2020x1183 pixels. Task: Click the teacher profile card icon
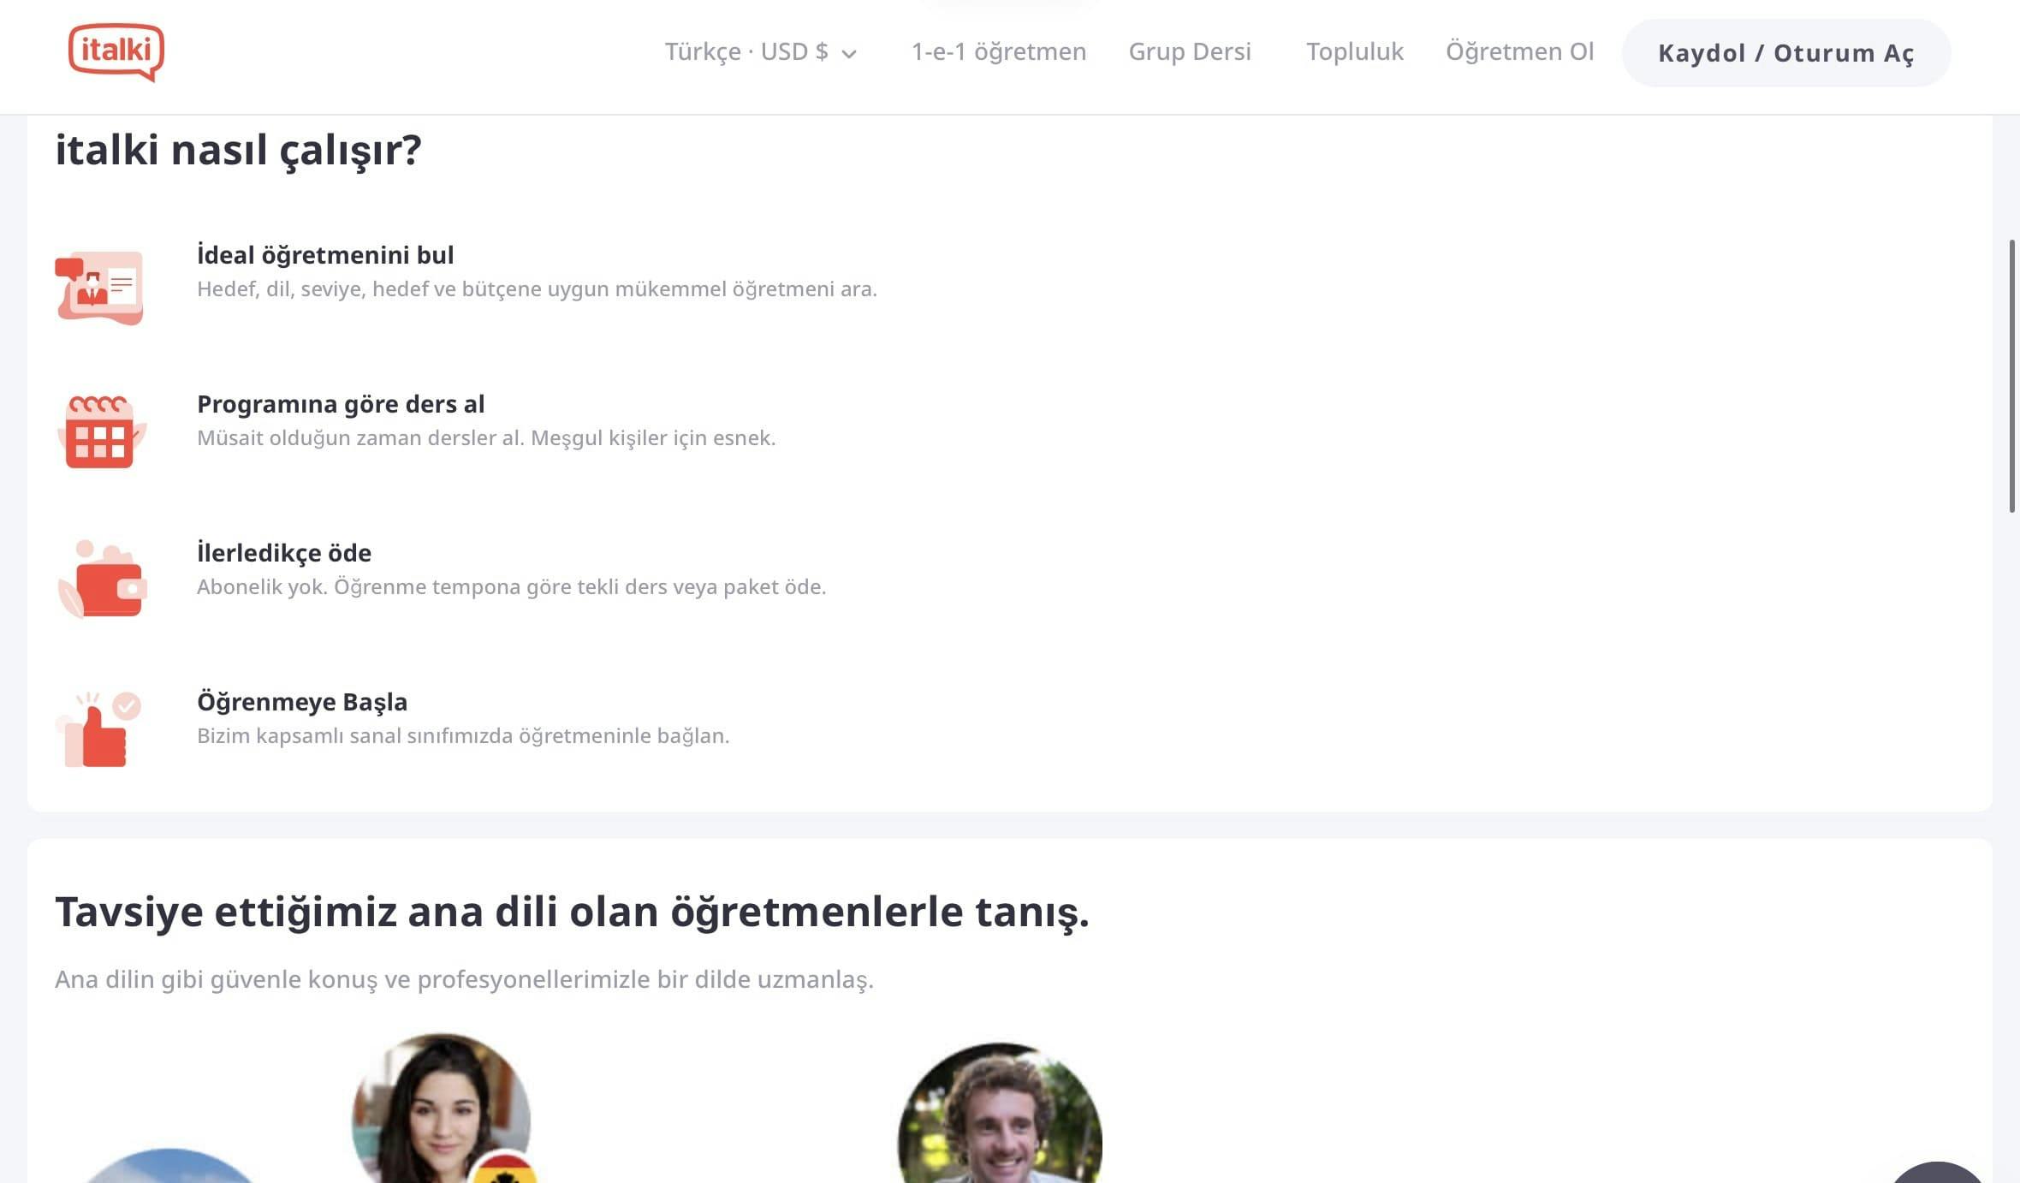100,287
